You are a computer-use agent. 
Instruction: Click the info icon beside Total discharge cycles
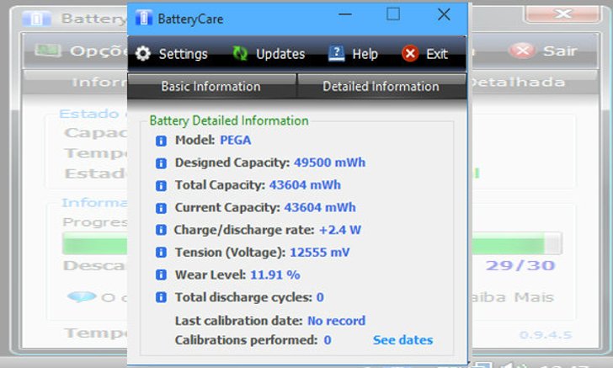pyautogui.click(x=161, y=297)
